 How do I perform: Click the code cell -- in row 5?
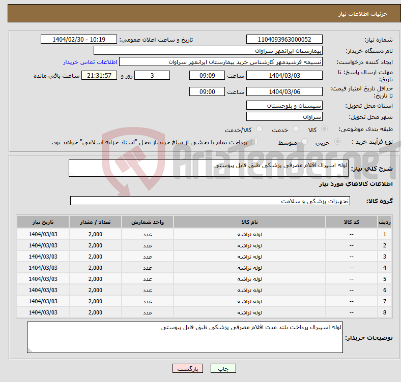(x=352, y=279)
